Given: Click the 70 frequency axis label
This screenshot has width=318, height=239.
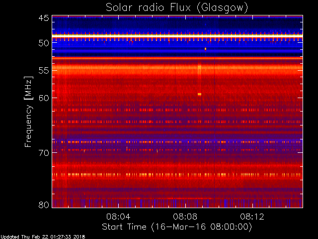Looking at the screenshot, I should click(x=44, y=153).
